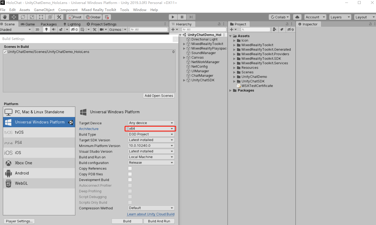Image resolution: width=376 pixels, height=225 pixels.
Task: Open Learn about Unity Cloud Build link
Action: 151,214
